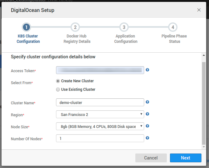Open the Region dropdown showing San Francisco 2
This screenshot has height=168, width=209.
pos(100,114)
